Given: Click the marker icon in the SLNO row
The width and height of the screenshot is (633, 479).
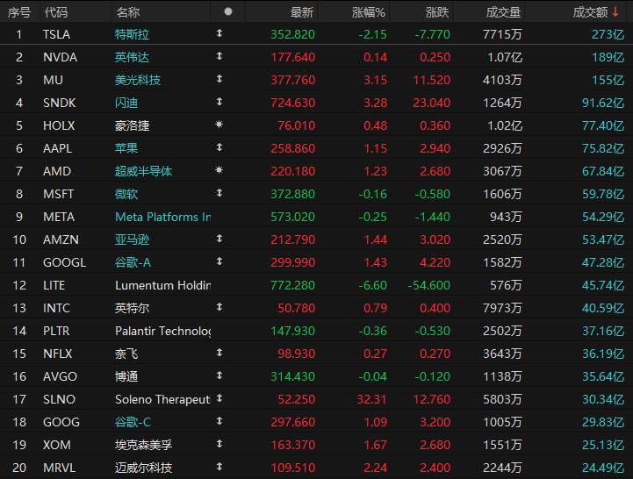Looking at the screenshot, I should [219, 398].
